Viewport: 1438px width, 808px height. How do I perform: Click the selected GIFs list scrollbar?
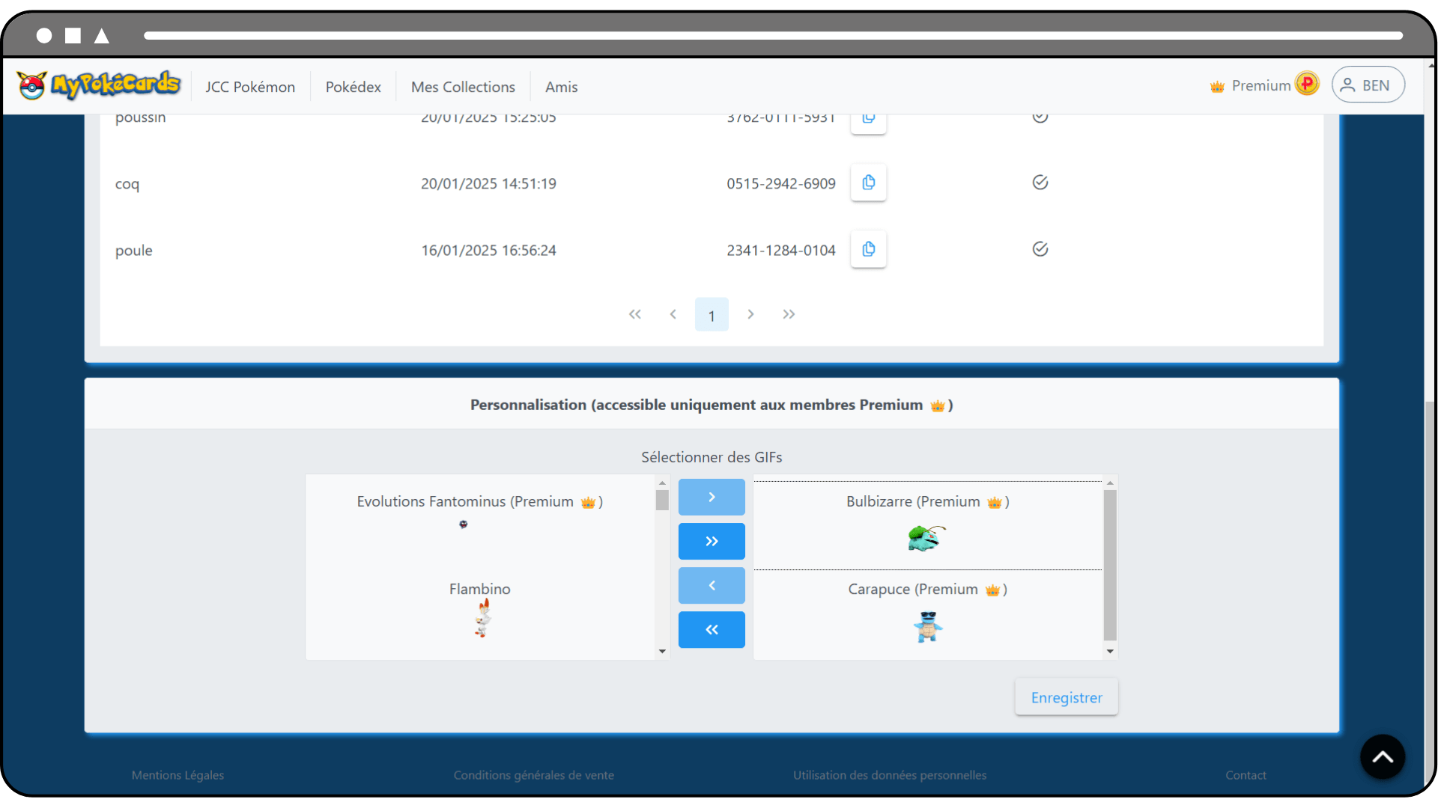pos(1109,566)
